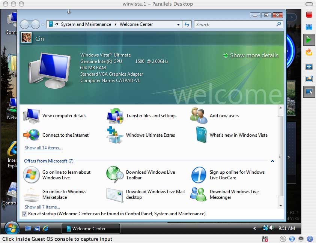316x243 pixels.
Task: Switch to full screen using the blue arrows icon
Action: (x=309, y=67)
